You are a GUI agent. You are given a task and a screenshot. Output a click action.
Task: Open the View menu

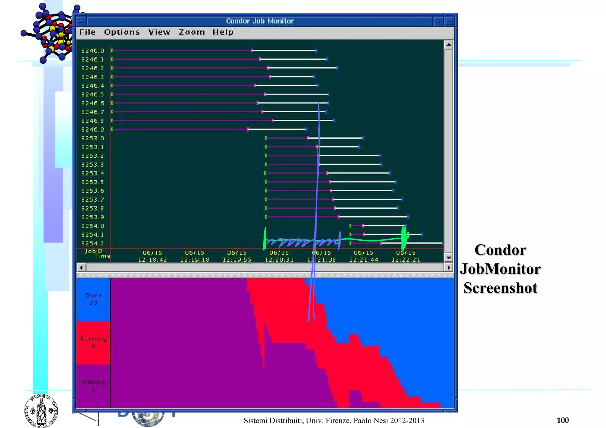tap(159, 32)
